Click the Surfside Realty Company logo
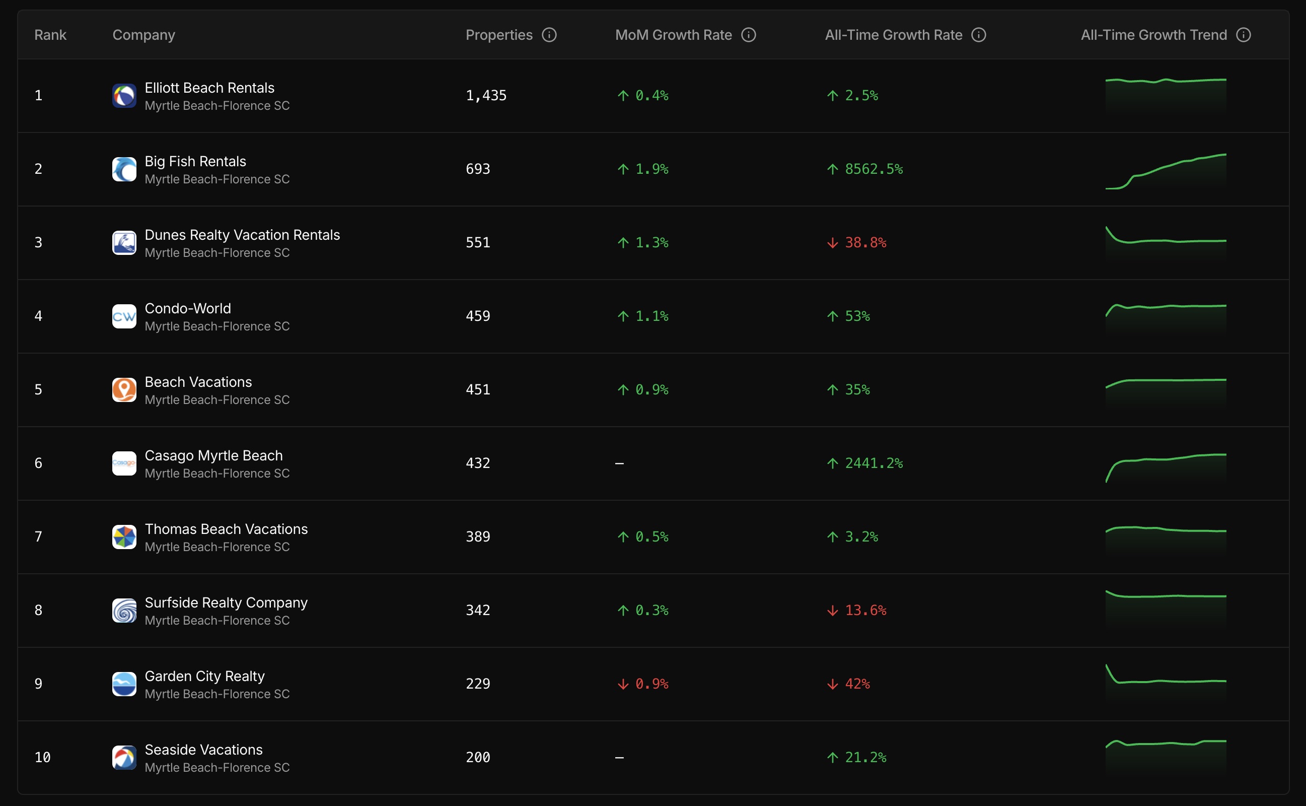 coord(124,611)
